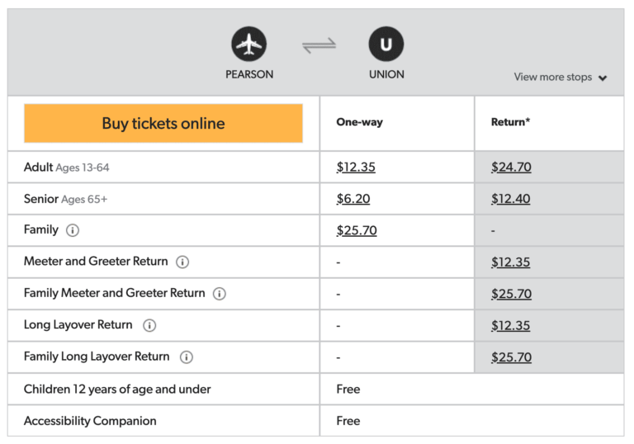Click the Pearson airplane station icon

(249, 44)
